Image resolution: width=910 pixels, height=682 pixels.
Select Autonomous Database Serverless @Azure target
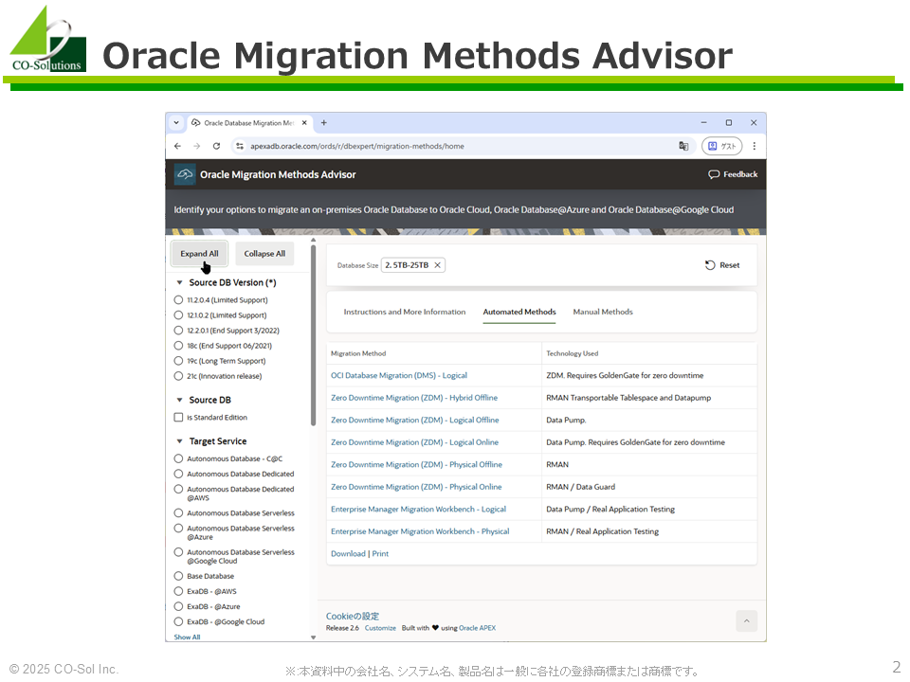(179, 529)
